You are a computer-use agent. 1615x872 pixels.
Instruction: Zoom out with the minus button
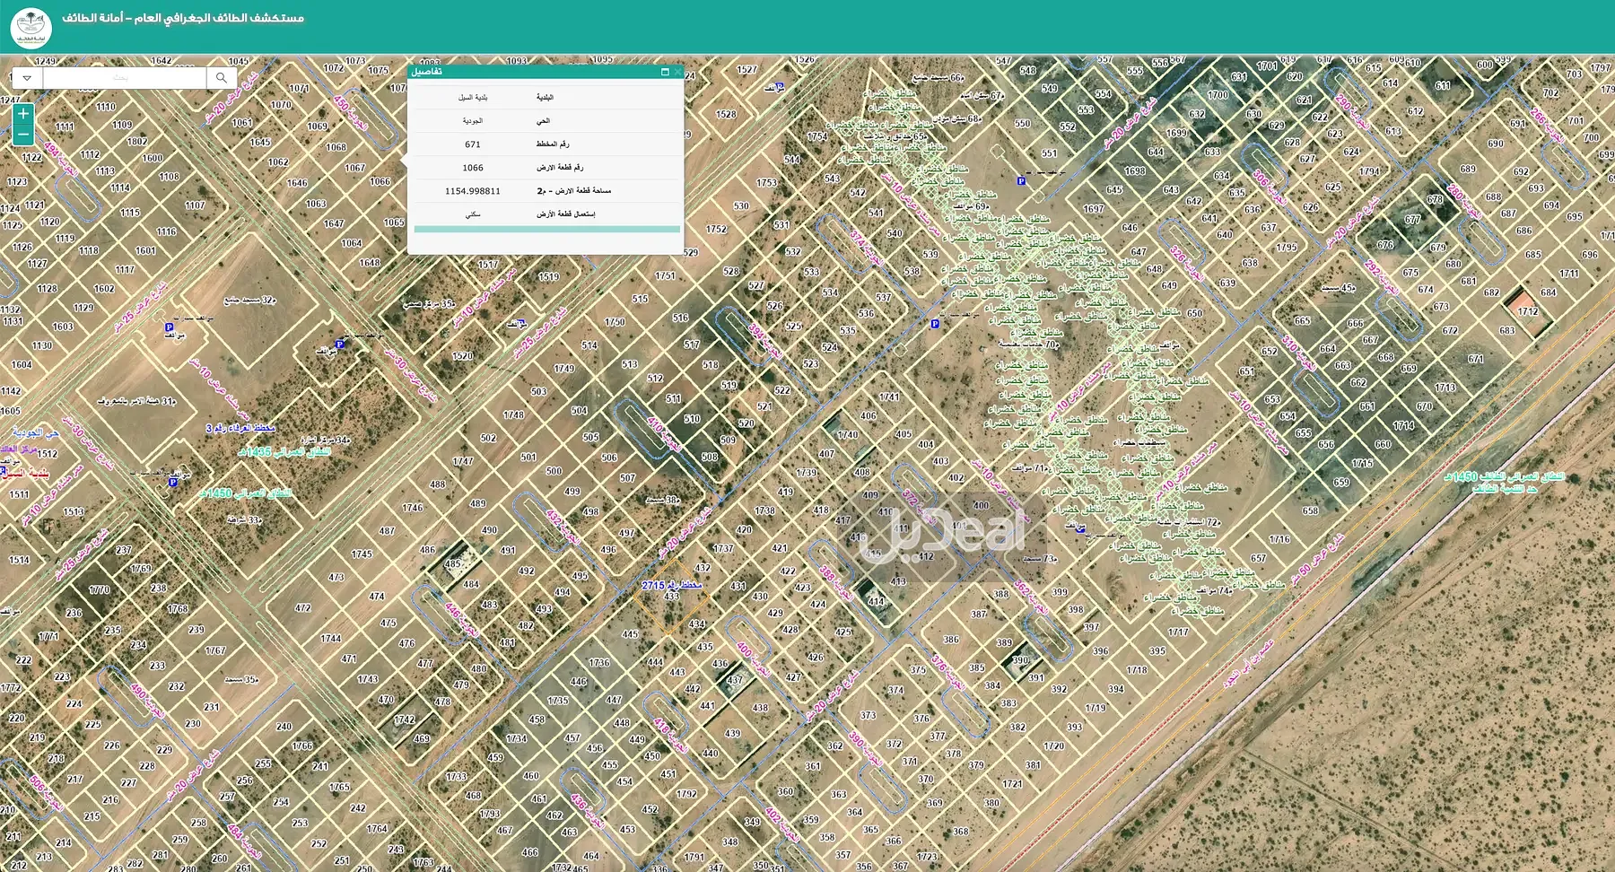(x=23, y=135)
